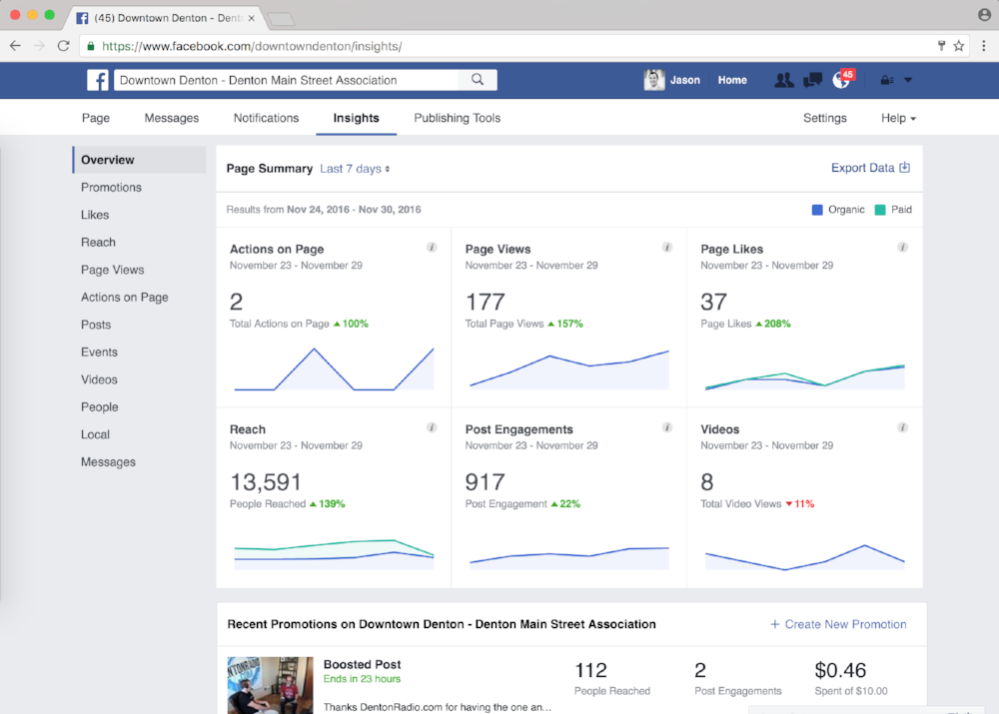Open Page Views in the sidebar
The height and width of the screenshot is (714, 999).
[112, 270]
